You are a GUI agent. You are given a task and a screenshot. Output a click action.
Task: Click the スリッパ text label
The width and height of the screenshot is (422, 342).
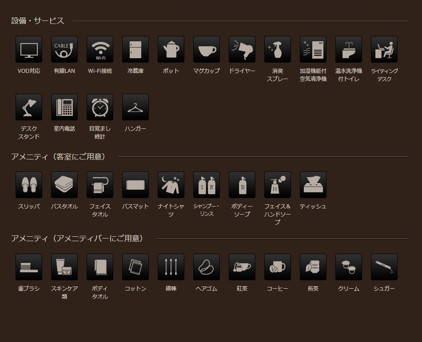[x=29, y=207]
